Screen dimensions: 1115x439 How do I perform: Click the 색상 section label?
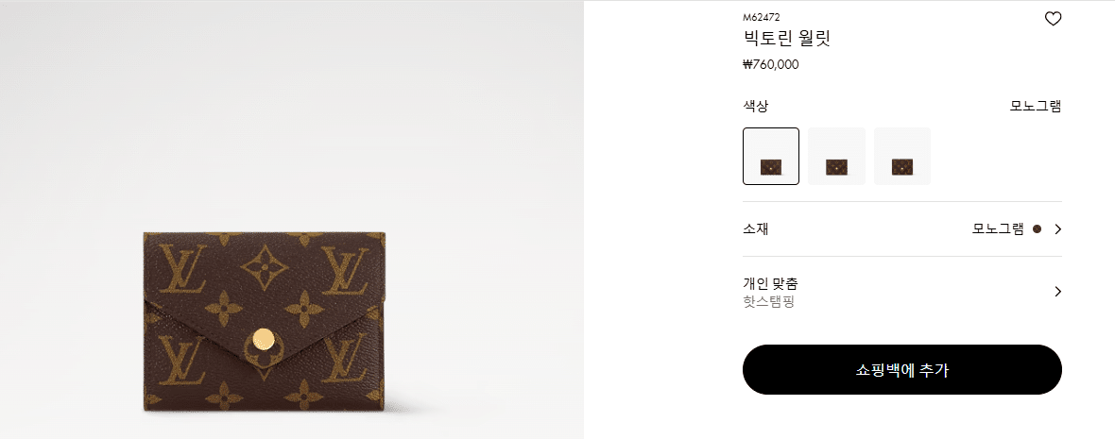pyautogui.click(x=755, y=107)
